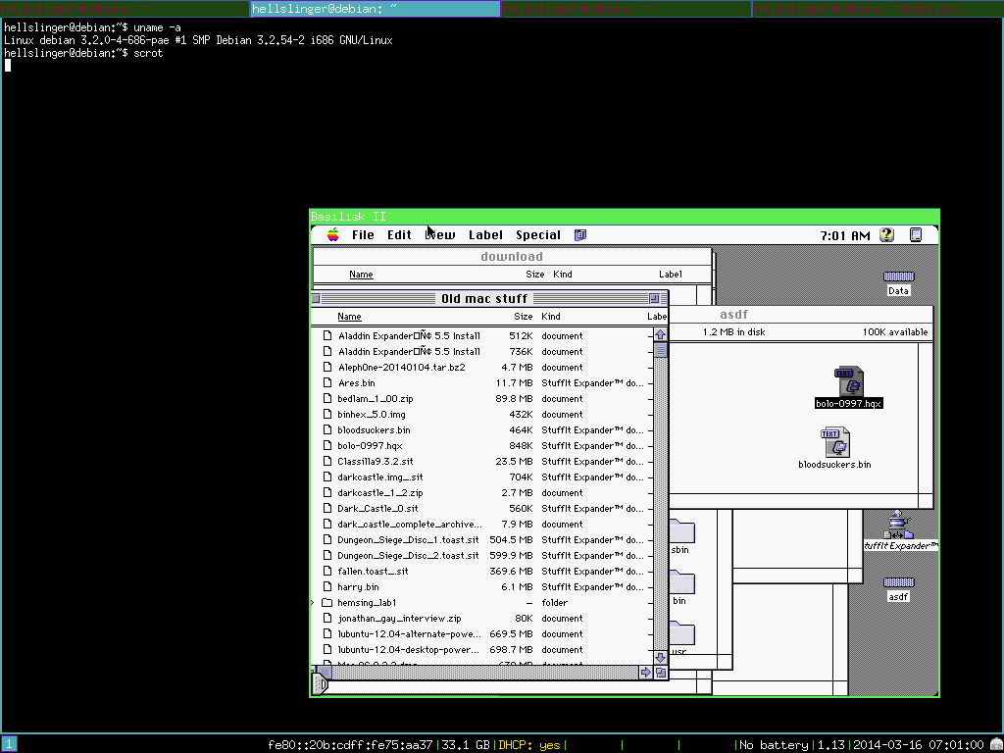Click the 512K Aladdin Expander size cell
The height and width of the screenshot is (753, 1004).
tap(521, 335)
